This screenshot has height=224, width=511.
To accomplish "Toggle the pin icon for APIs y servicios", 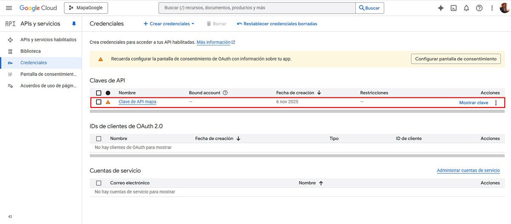I will (74, 24).
